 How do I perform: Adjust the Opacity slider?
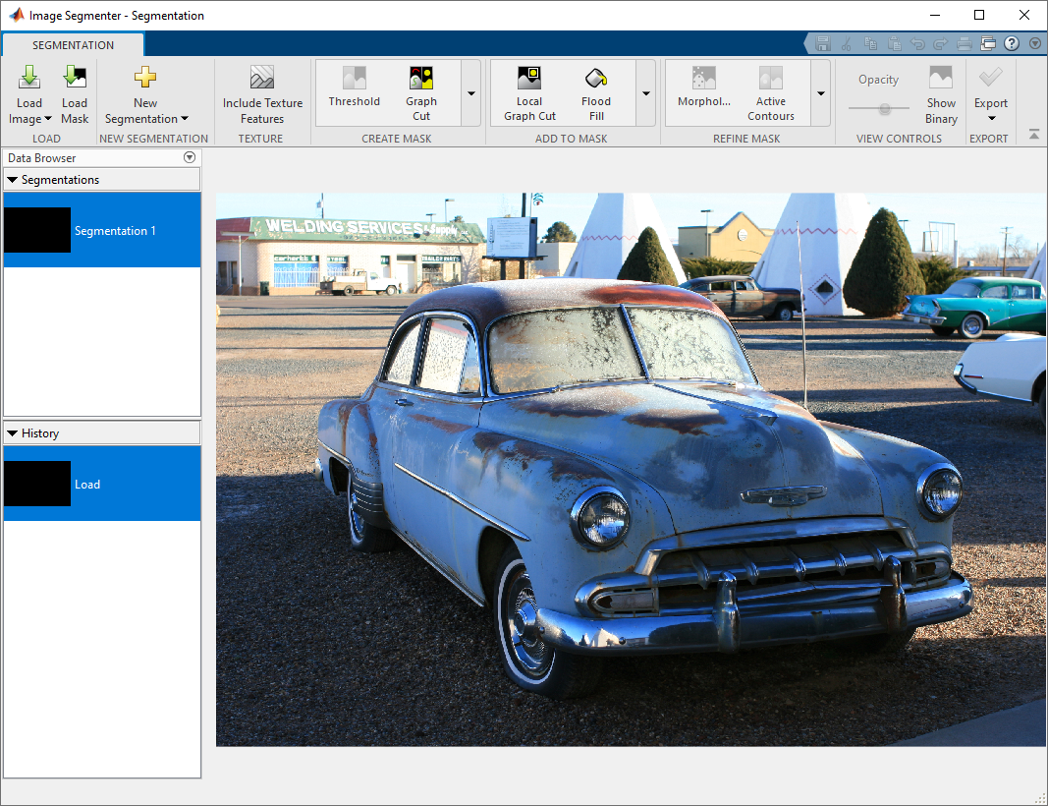coord(885,109)
